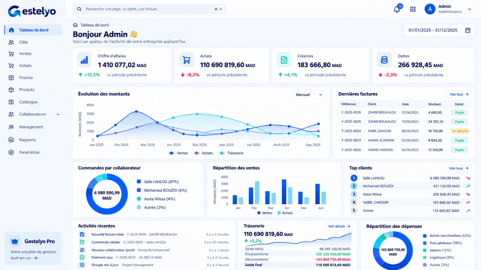Click the search magnifier icon
The image size is (481, 270).
tap(79, 9)
